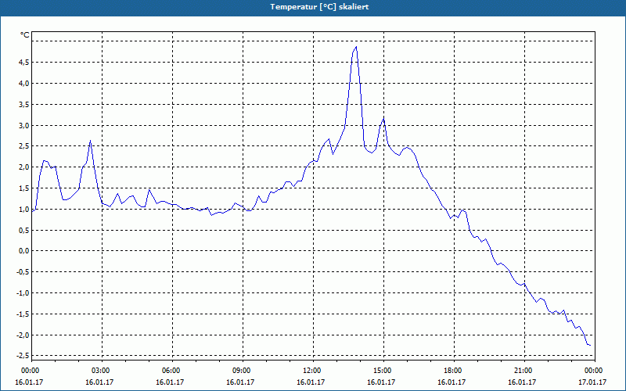Image resolution: width=626 pixels, height=391 pixels.
Task: Click the 03:00 time axis label
Action: [x=100, y=371]
